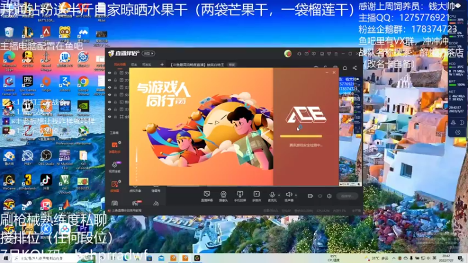This screenshot has width=468, height=263.
Task: Open 视频连麦 tool in toolbox
Action: coord(115,167)
